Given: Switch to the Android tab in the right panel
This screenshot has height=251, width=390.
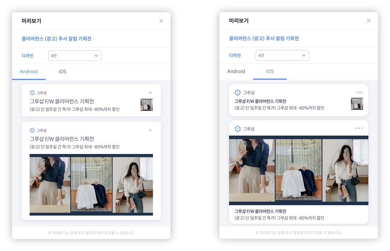Looking at the screenshot, I should tap(236, 71).
